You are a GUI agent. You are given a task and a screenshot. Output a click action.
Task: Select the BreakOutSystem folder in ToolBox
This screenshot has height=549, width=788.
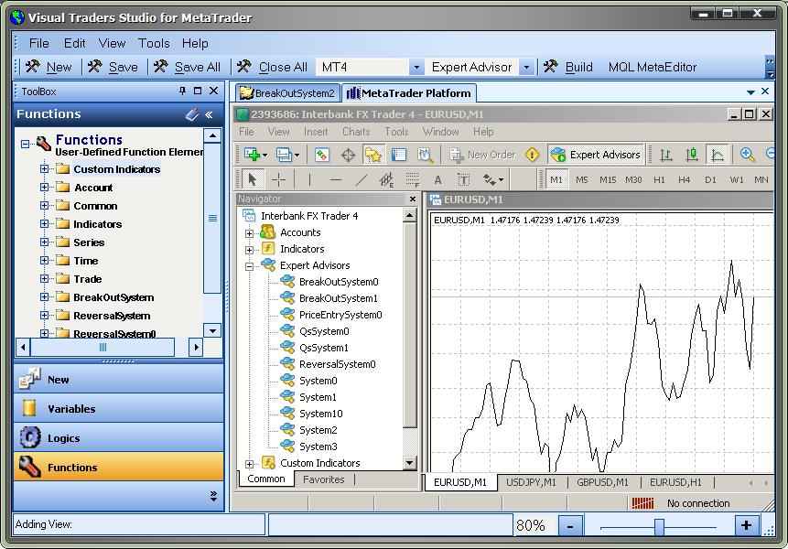coord(113,297)
